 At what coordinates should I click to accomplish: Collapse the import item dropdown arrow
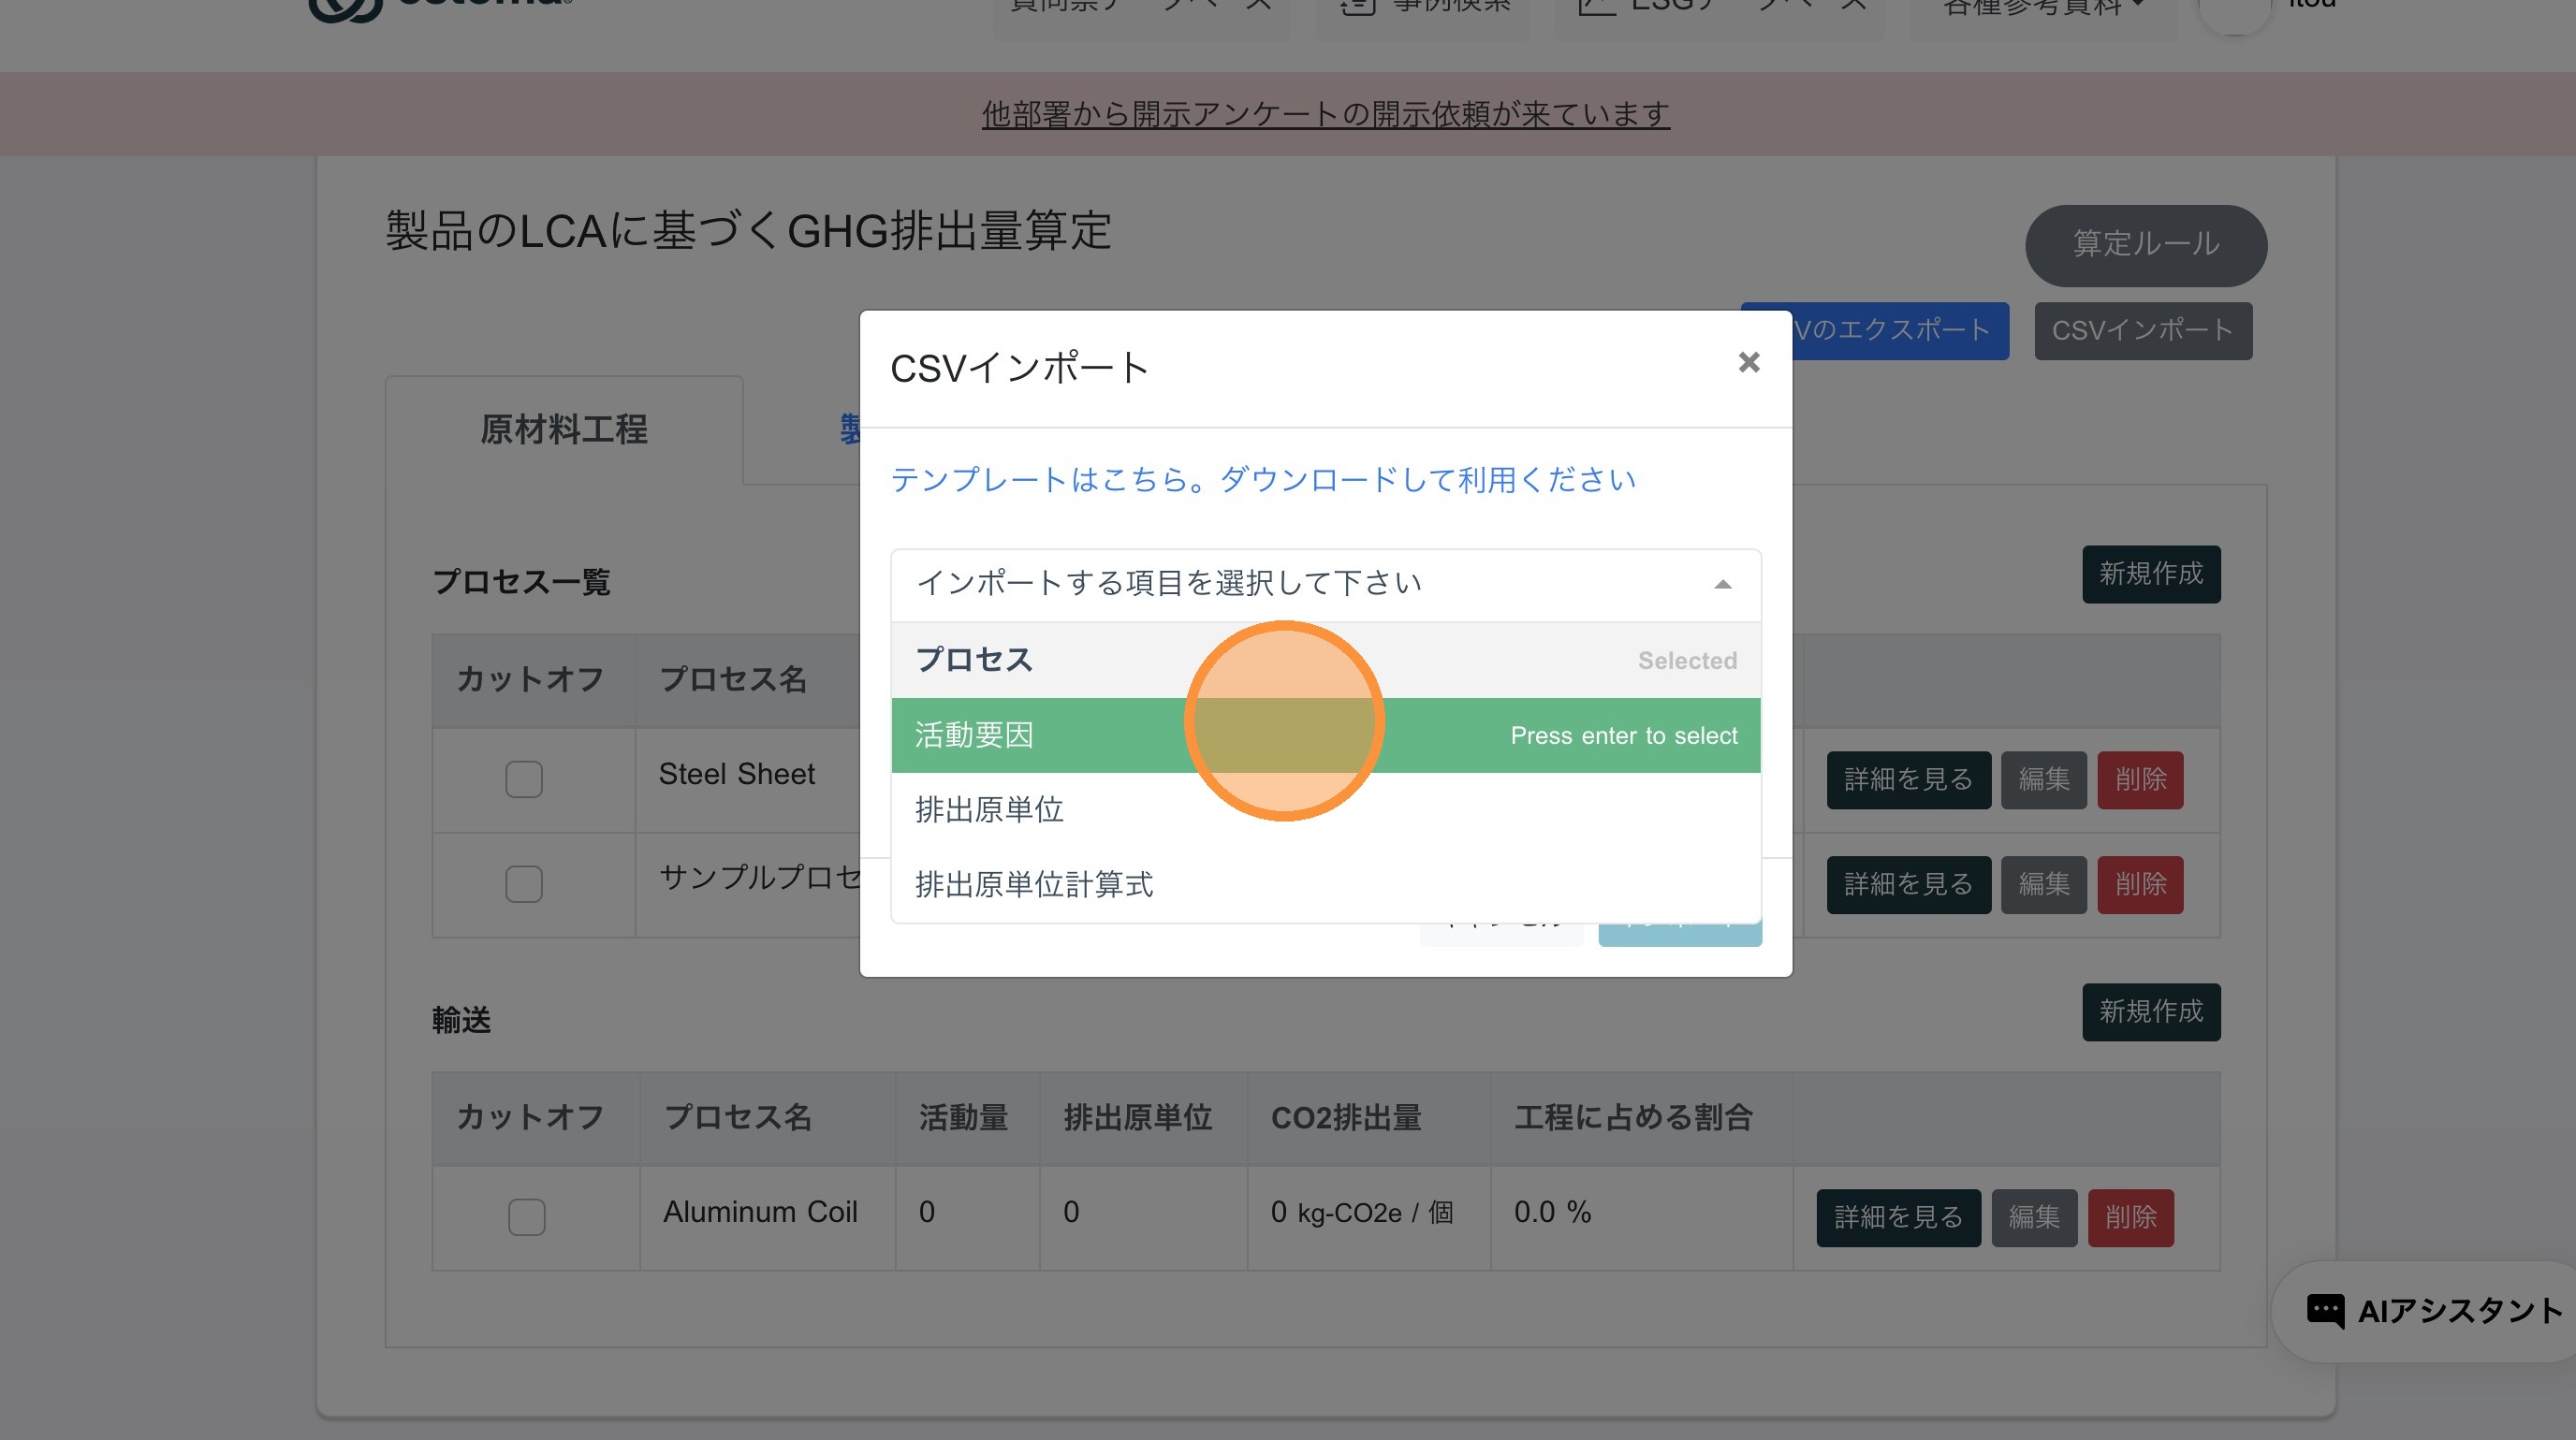pos(1722,585)
